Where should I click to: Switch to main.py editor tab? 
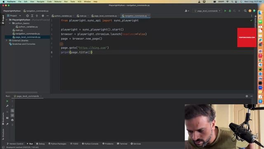(82, 16)
